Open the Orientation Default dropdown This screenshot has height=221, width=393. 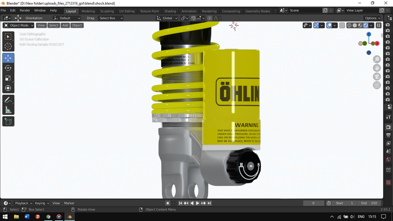(x=67, y=18)
